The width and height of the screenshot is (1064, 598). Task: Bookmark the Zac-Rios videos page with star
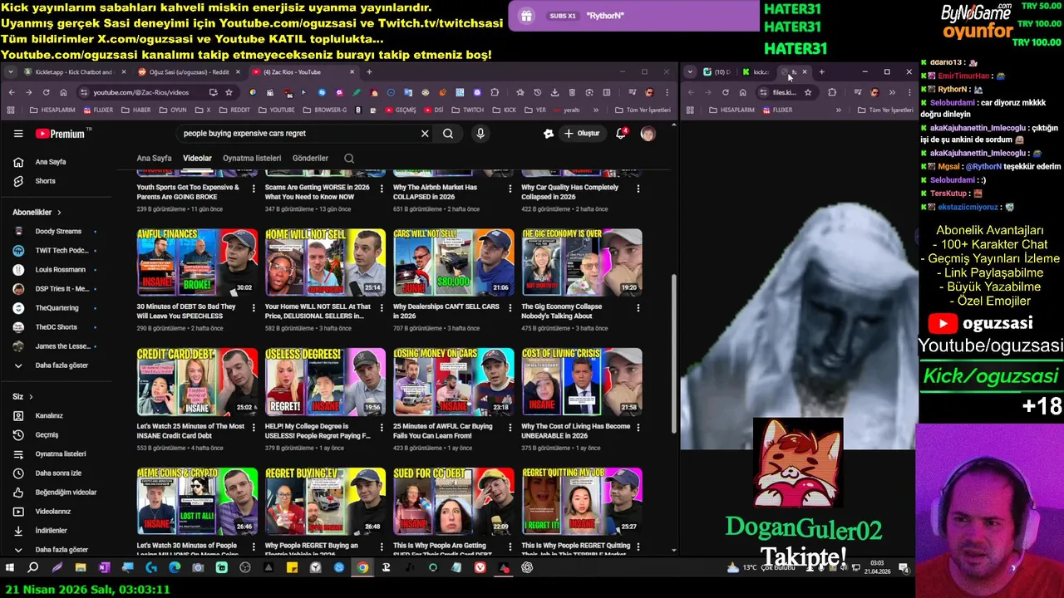tap(229, 92)
